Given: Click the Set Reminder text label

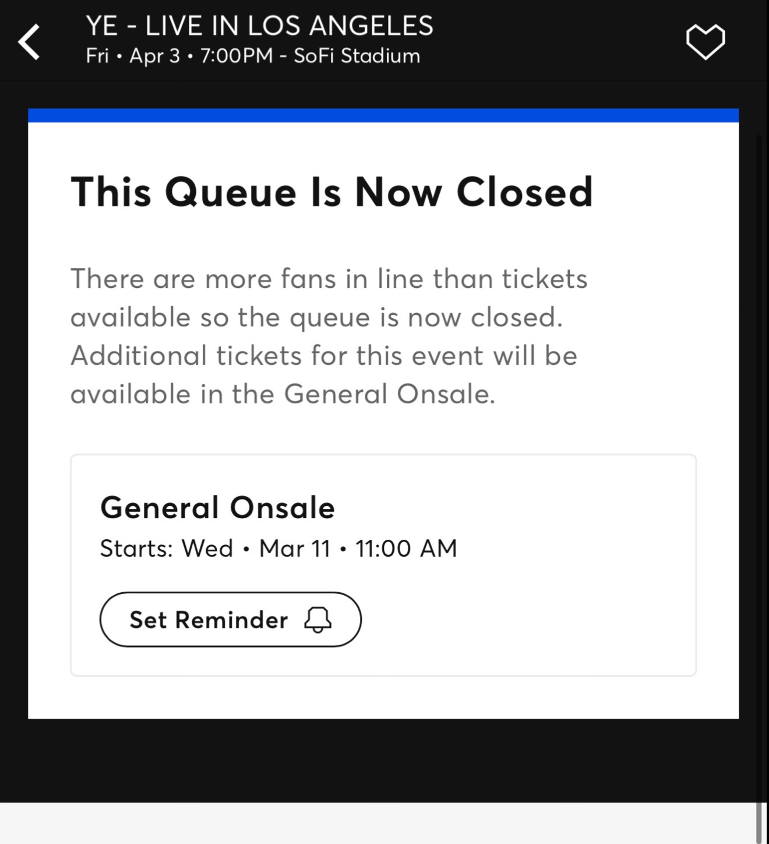Looking at the screenshot, I should (209, 620).
